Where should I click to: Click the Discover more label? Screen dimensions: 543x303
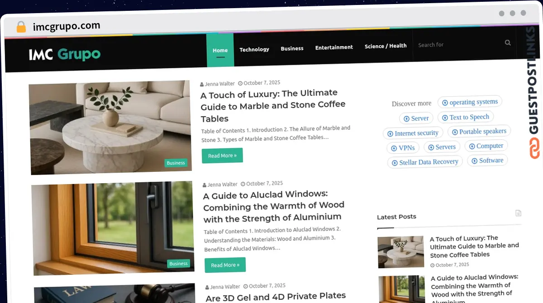tap(411, 104)
